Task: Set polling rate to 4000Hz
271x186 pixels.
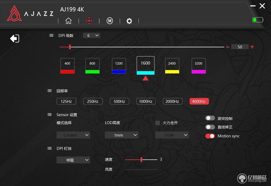Action: [199, 101]
